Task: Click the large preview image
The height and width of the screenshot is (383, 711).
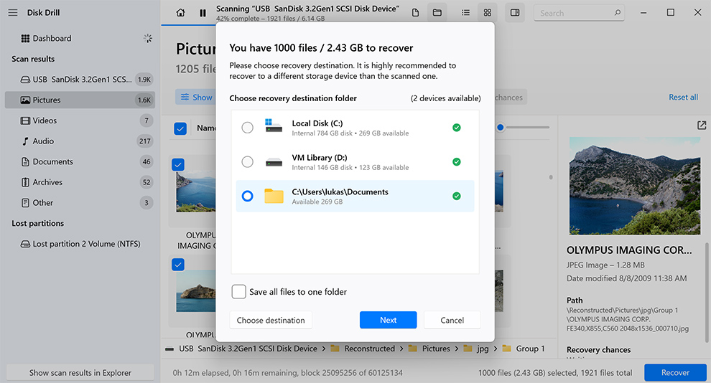Action: [x=634, y=186]
